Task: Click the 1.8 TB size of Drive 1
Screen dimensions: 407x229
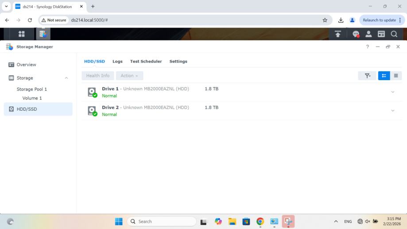Action: (212, 89)
